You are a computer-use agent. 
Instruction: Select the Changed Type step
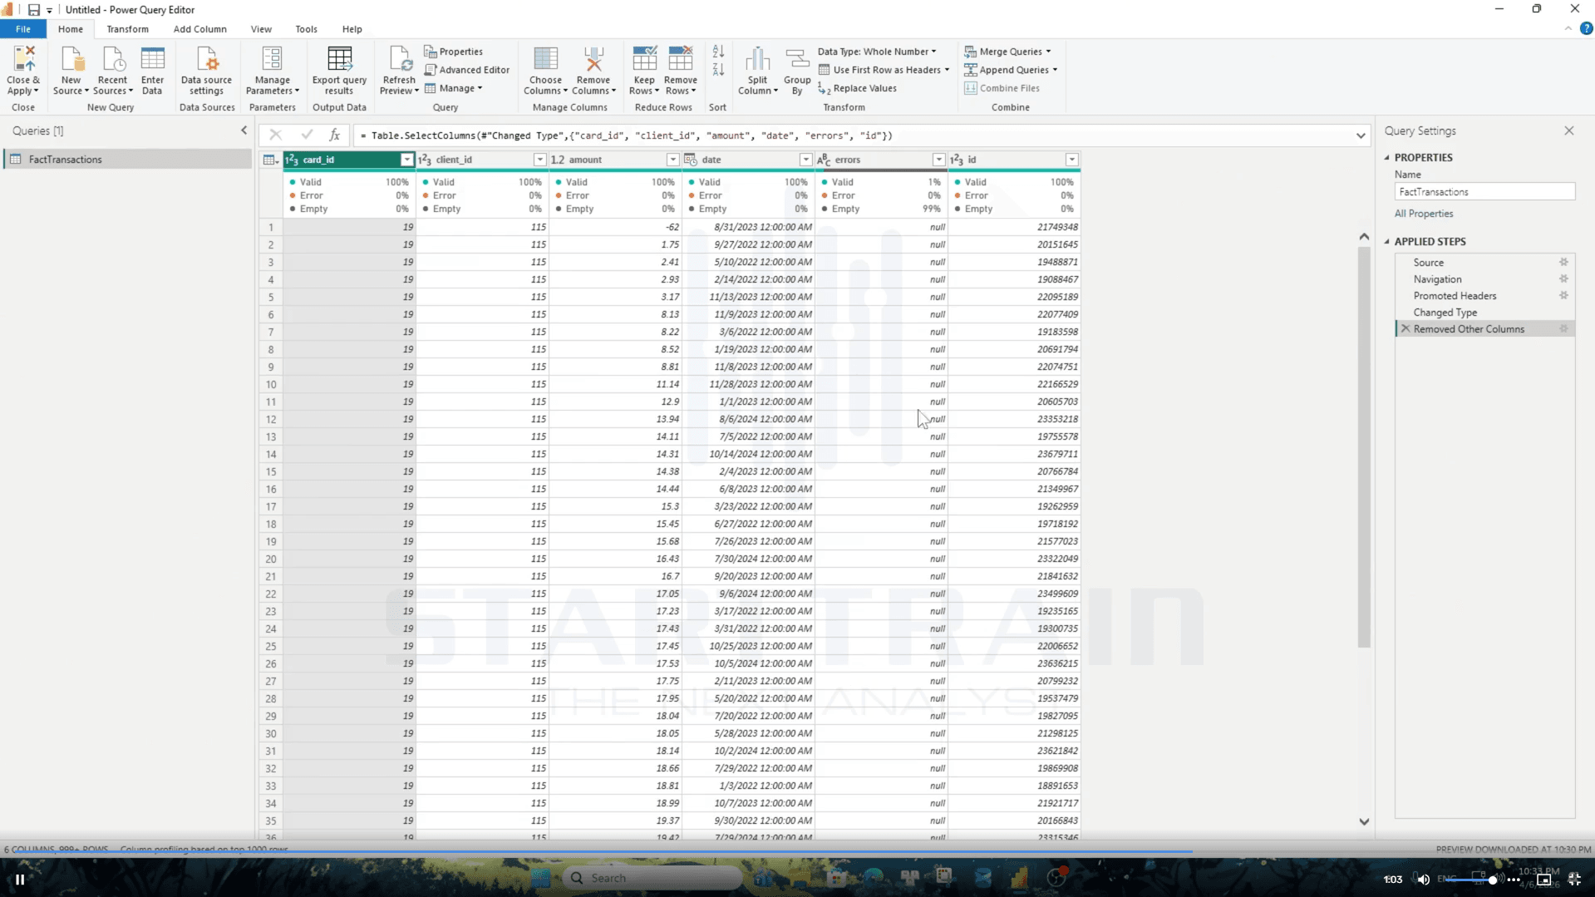(1445, 313)
